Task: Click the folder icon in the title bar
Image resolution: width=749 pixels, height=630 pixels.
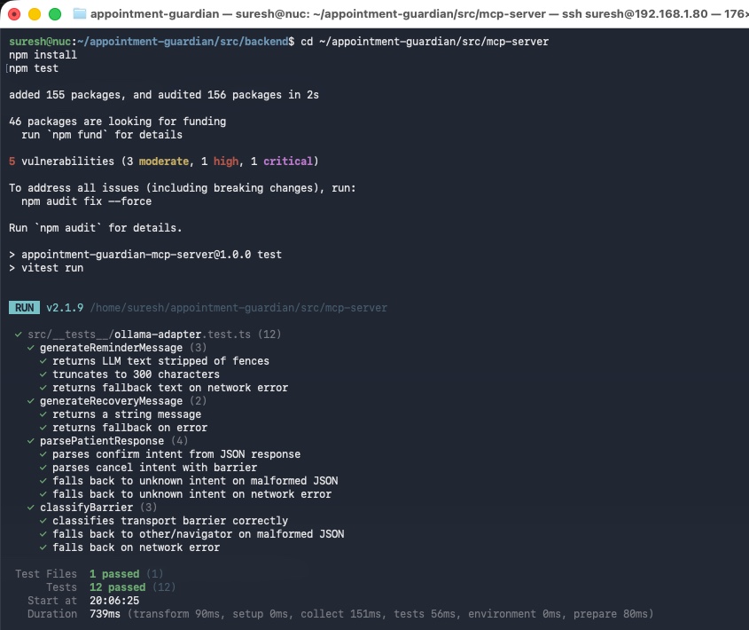Action: pyautogui.click(x=79, y=14)
